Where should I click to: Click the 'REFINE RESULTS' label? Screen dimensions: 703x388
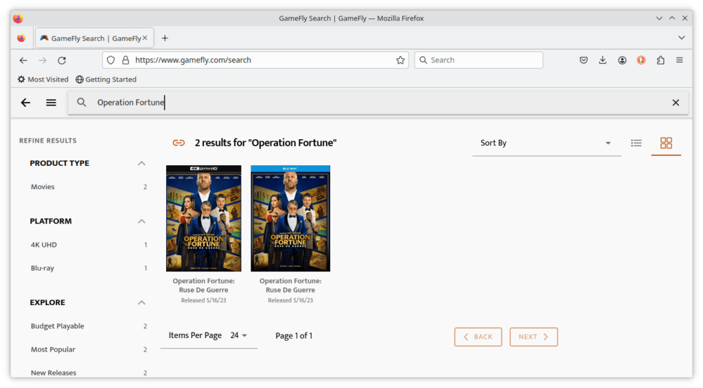[48, 141]
